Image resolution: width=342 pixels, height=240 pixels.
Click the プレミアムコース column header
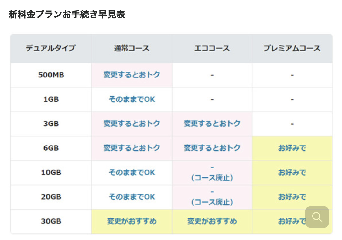292,48
